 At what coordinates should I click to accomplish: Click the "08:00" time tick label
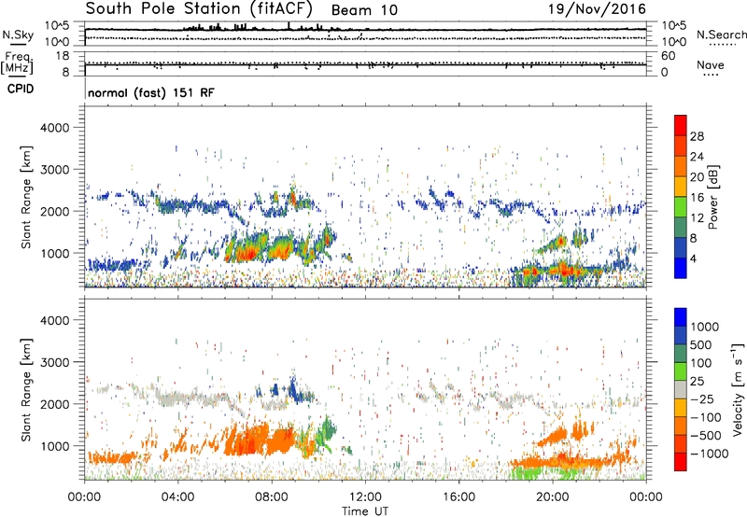coord(272,497)
